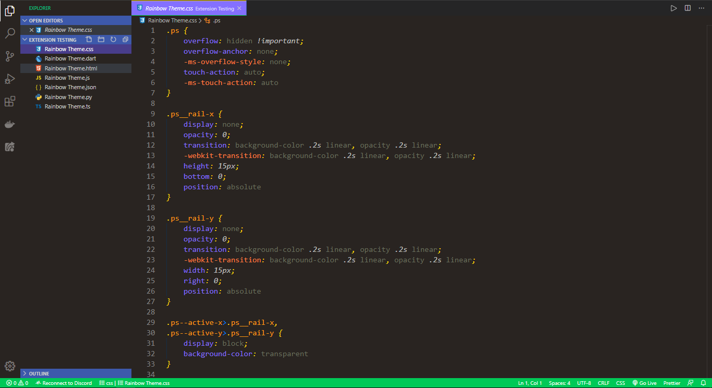Click New Folder icon in Extension Testing header

tap(101, 40)
